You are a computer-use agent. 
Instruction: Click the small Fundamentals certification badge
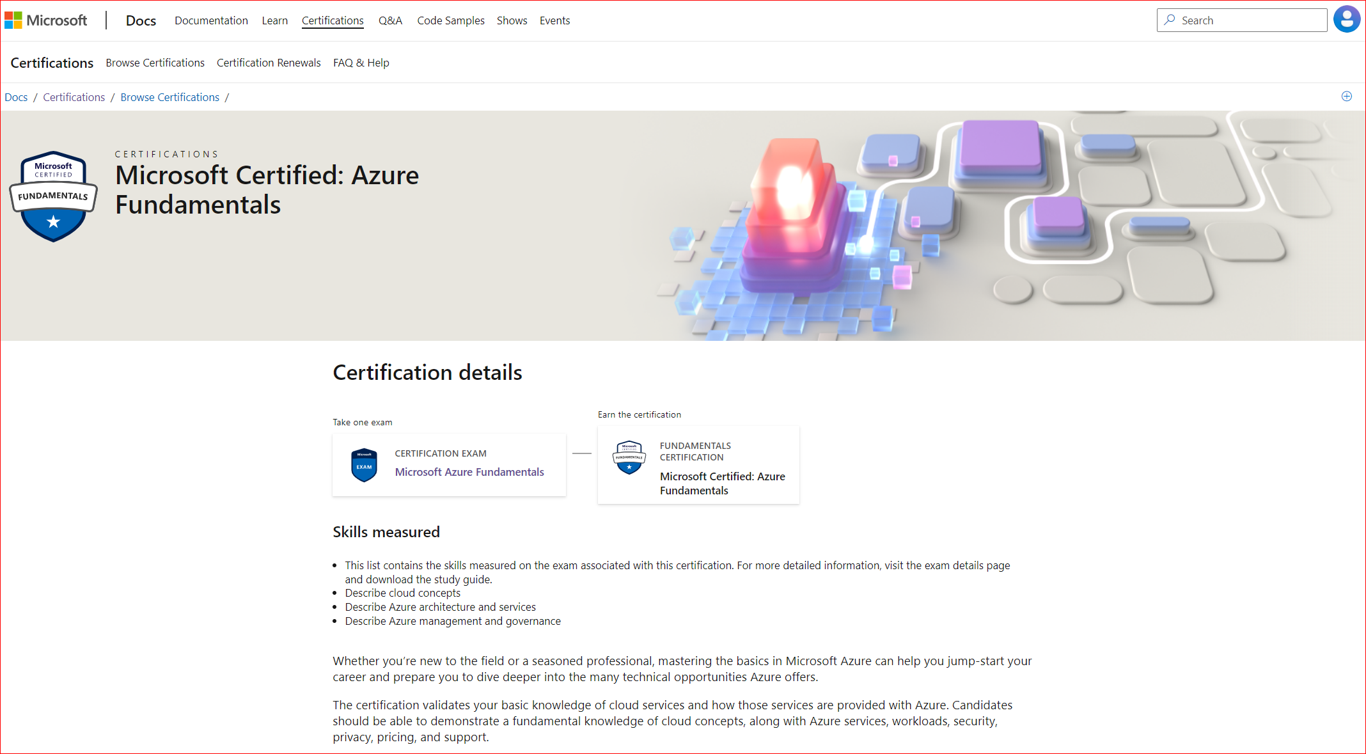coord(629,457)
